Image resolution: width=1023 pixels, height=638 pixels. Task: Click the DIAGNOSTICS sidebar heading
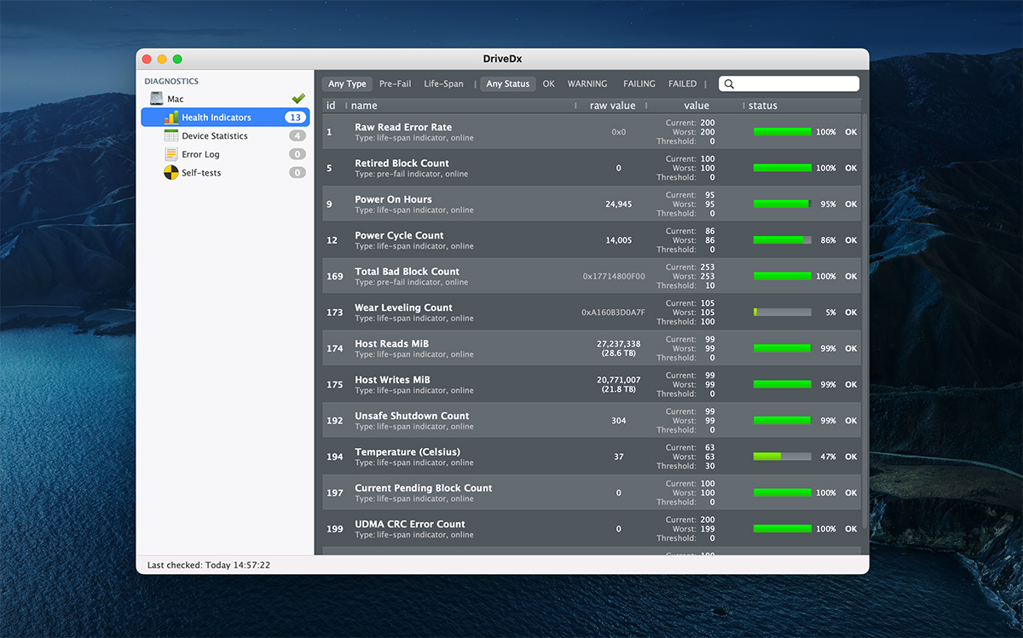click(171, 82)
